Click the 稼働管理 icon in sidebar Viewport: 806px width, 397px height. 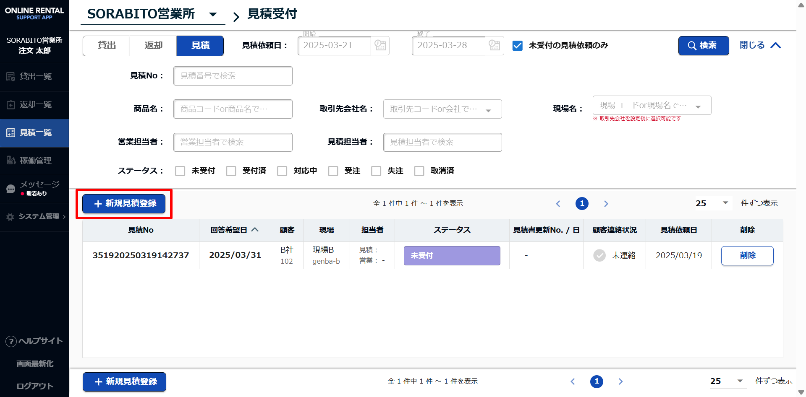[11, 161]
